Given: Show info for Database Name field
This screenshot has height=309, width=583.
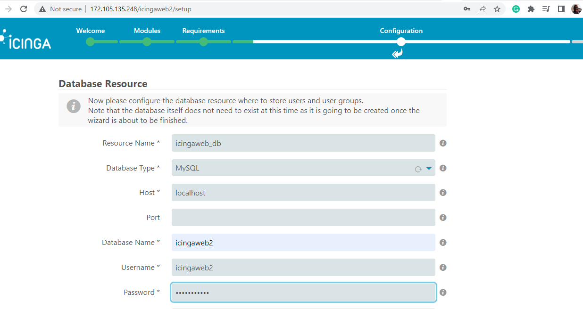Looking at the screenshot, I should click(x=443, y=243).
